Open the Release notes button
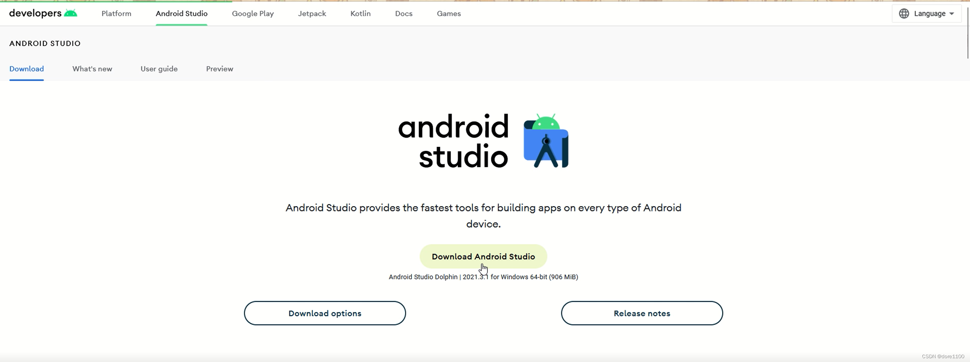 [642, 313]
